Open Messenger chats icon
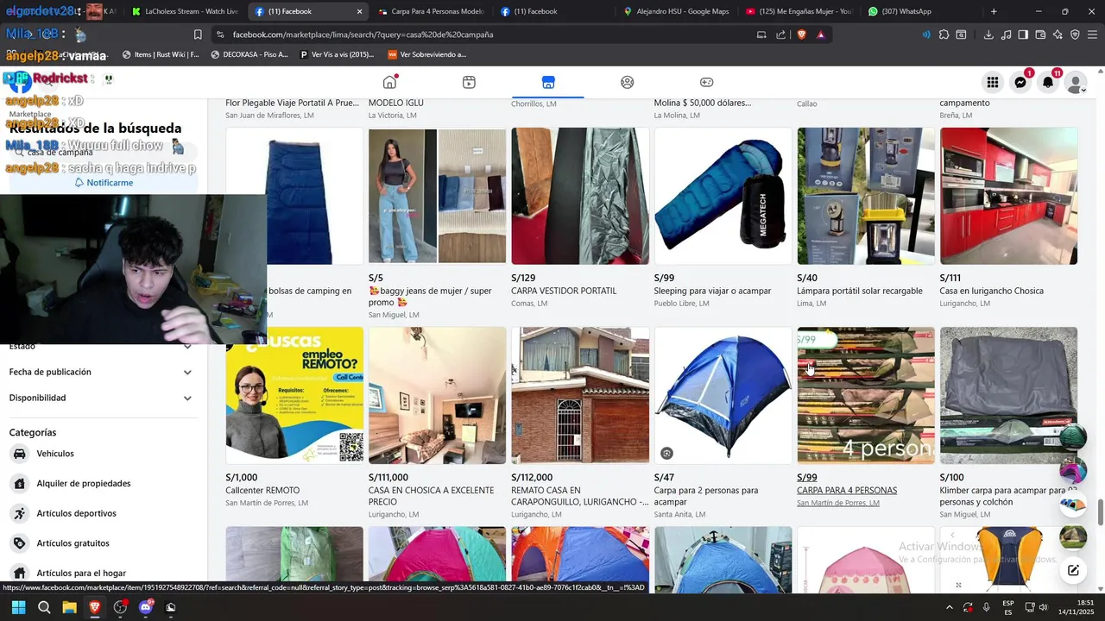 [x=1020, y=83]
